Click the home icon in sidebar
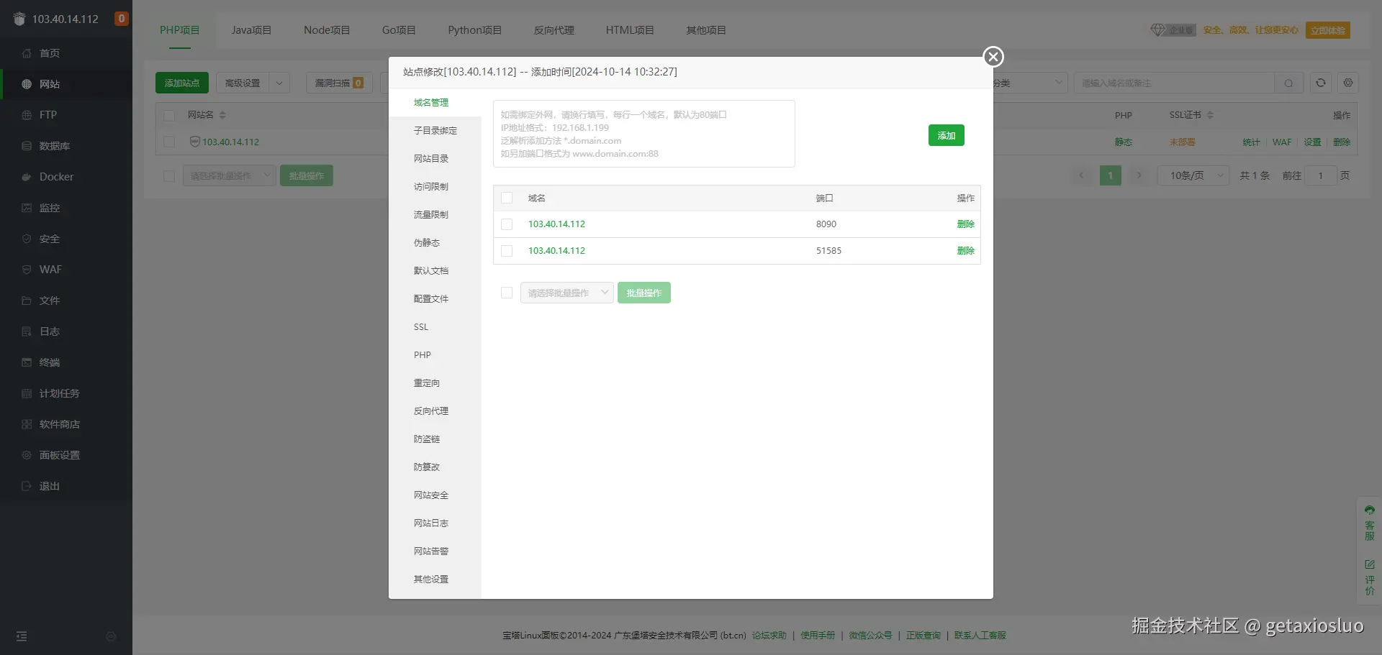 pyautogui.click(x=27, y=53)
